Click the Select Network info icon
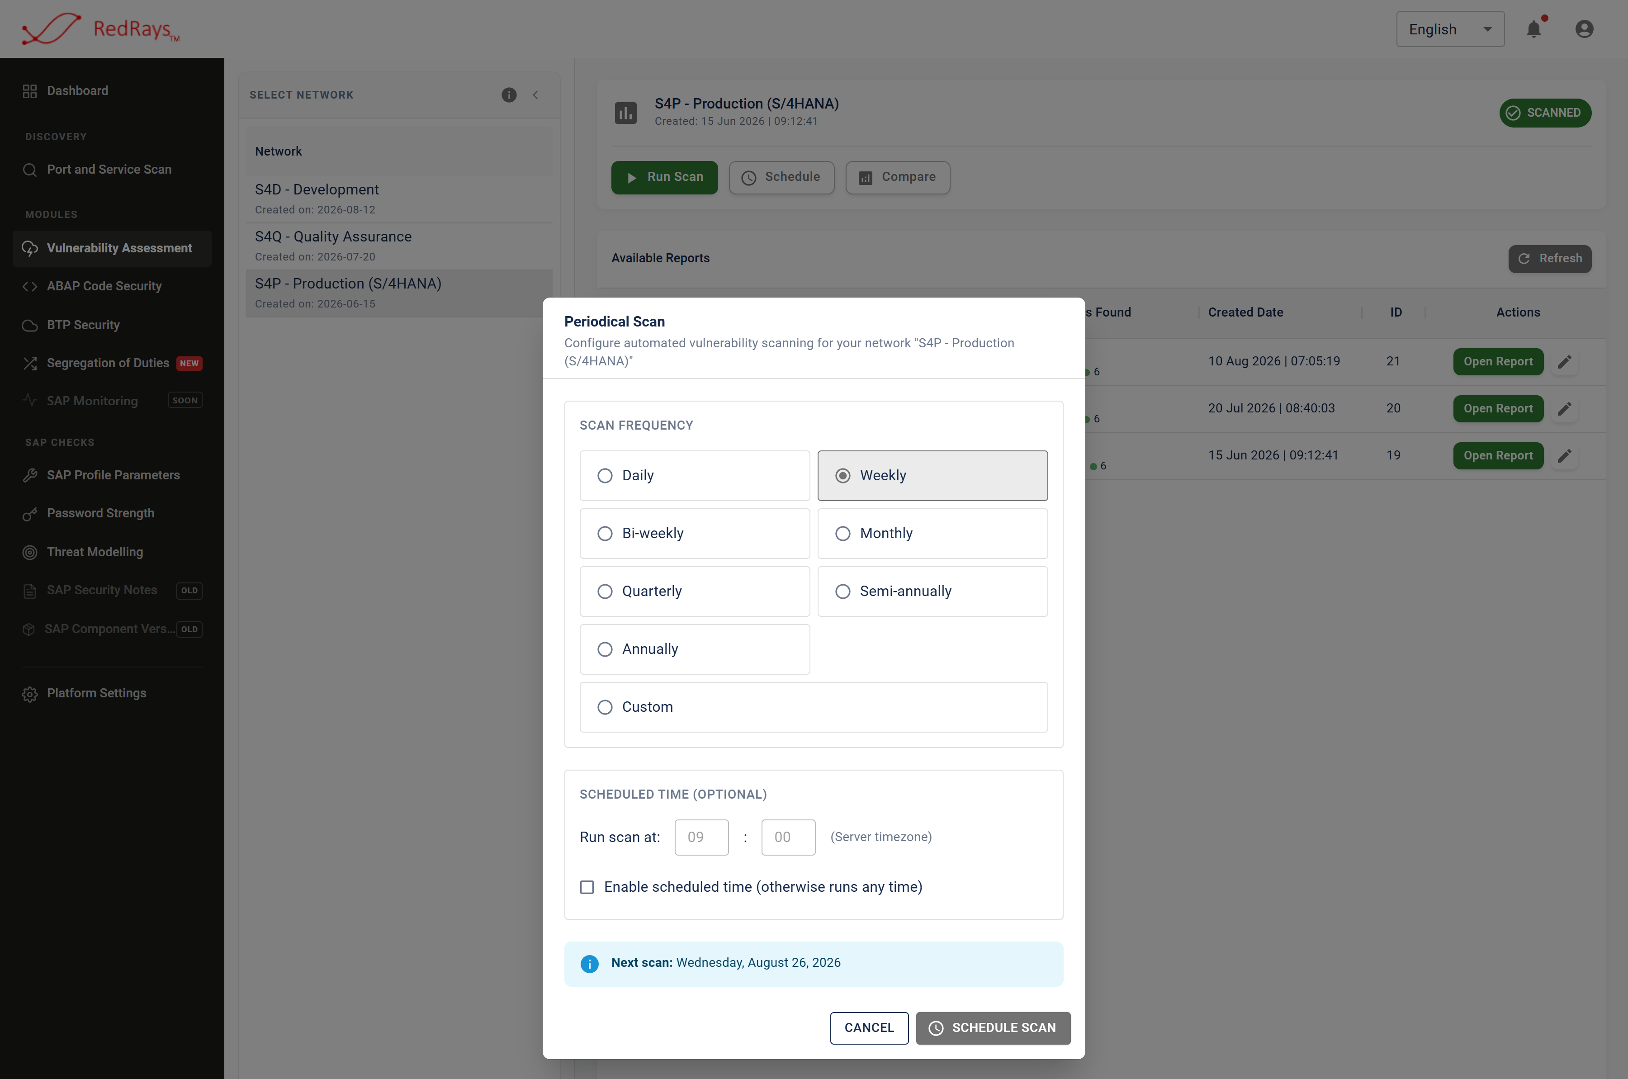This screenshot has height=1079, width=1628. [x=509, y=95]
